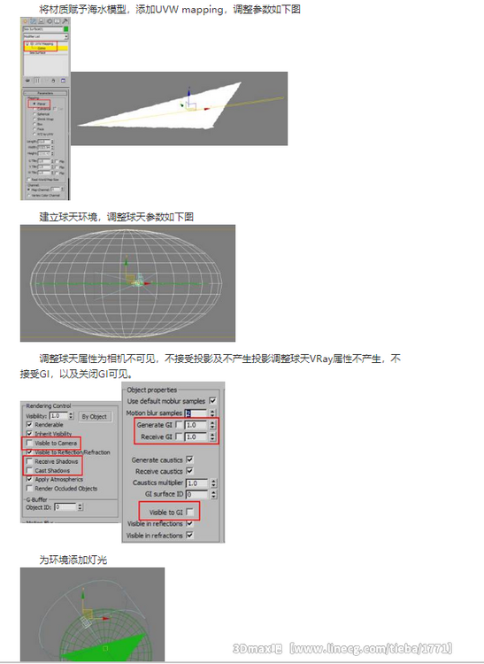Click the G-Buffer Object ID field
484x664 pixels.
65,507
